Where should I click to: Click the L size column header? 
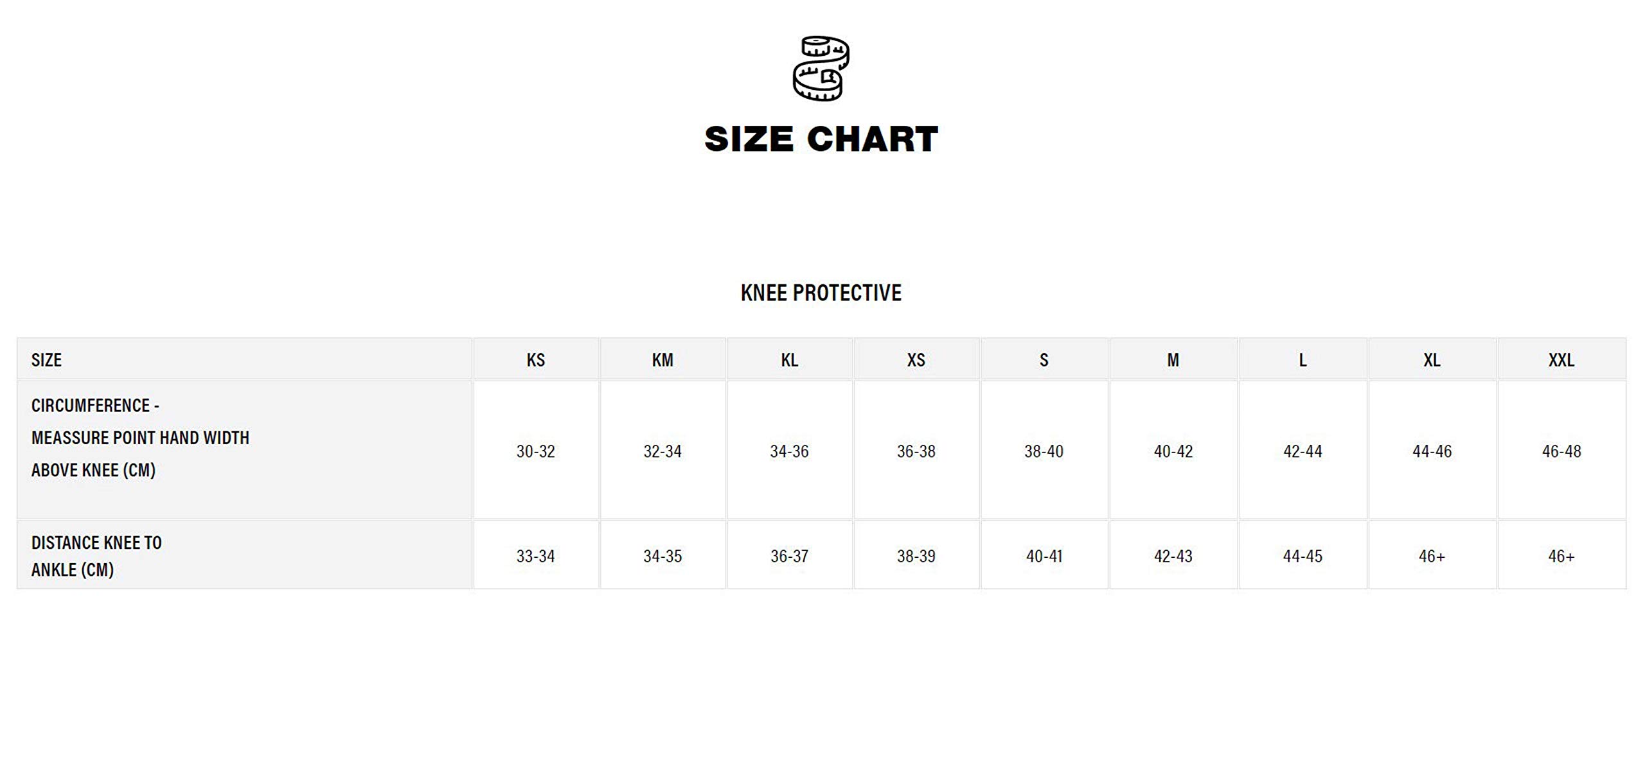[x=1303, y=360]
